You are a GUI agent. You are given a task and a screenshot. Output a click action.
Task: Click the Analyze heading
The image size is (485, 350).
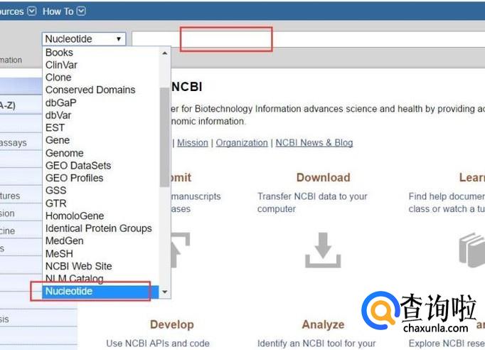click(324, 324)
